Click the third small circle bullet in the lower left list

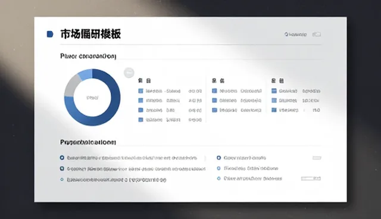pos(62,180)
